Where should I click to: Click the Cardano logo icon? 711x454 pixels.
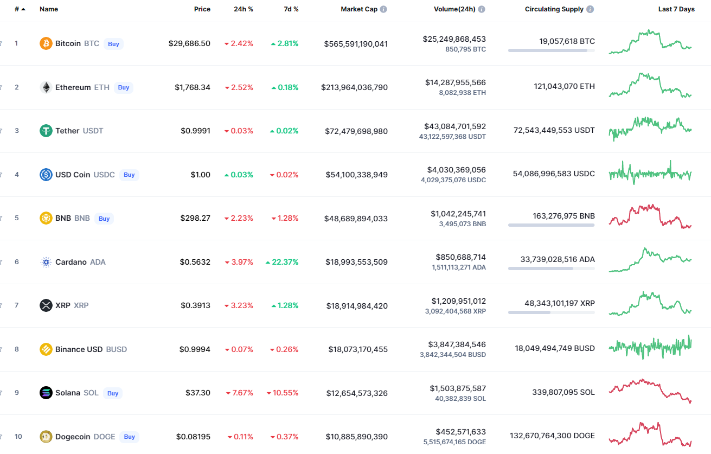click(x=46, y=262)
